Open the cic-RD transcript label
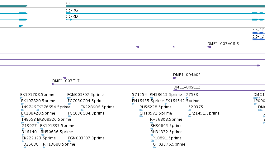The image size is (265, 149). (72, 16)
